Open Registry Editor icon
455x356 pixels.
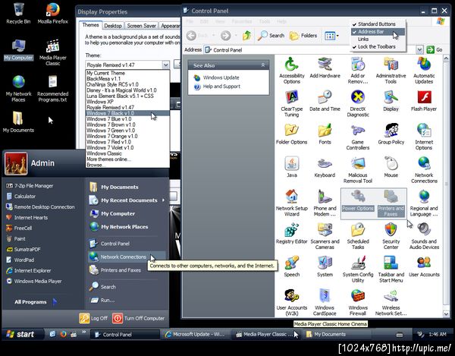coord(292,234)
